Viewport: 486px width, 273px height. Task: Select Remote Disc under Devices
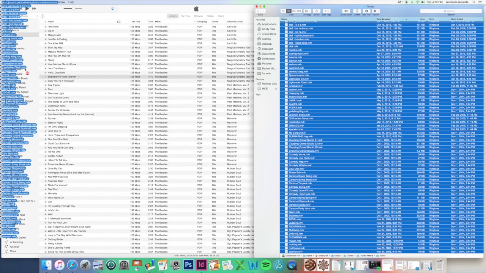coord(269,84)
